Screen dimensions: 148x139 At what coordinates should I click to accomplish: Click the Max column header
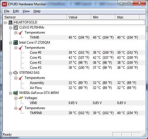click(x=127, y=17)
